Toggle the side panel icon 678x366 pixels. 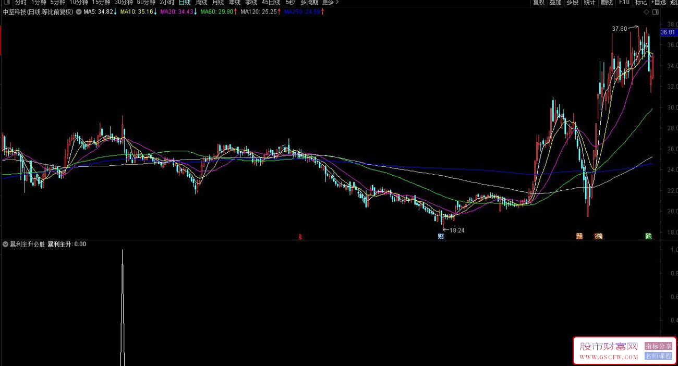[656, 11]
